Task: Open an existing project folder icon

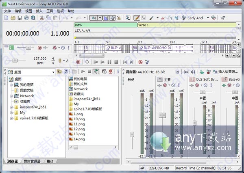Action: coord(13,18)
